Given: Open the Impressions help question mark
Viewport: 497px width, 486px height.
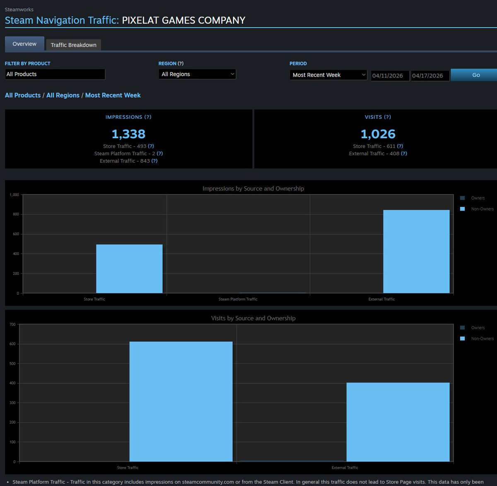Looking at the screenshot, I should [x=148, y=117].
